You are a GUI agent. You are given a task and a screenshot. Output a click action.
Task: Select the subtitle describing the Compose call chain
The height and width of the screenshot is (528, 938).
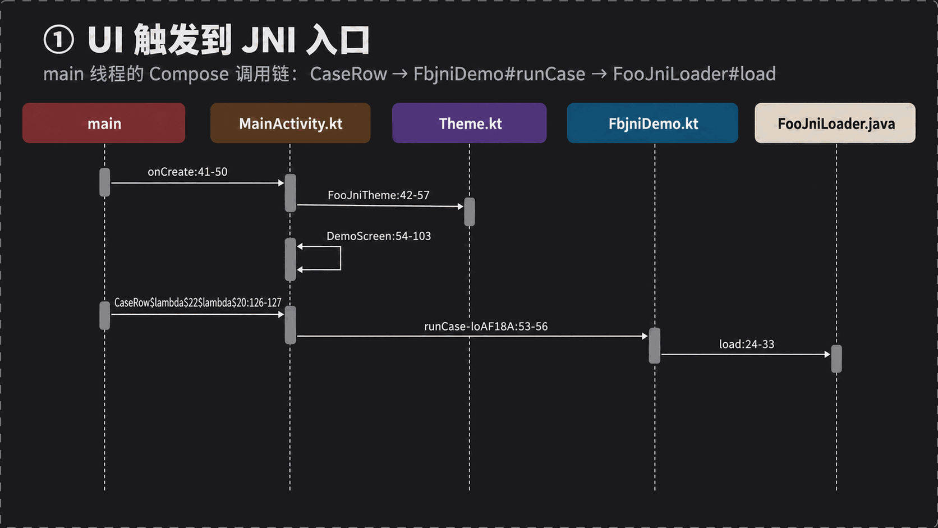coord(410,74)
